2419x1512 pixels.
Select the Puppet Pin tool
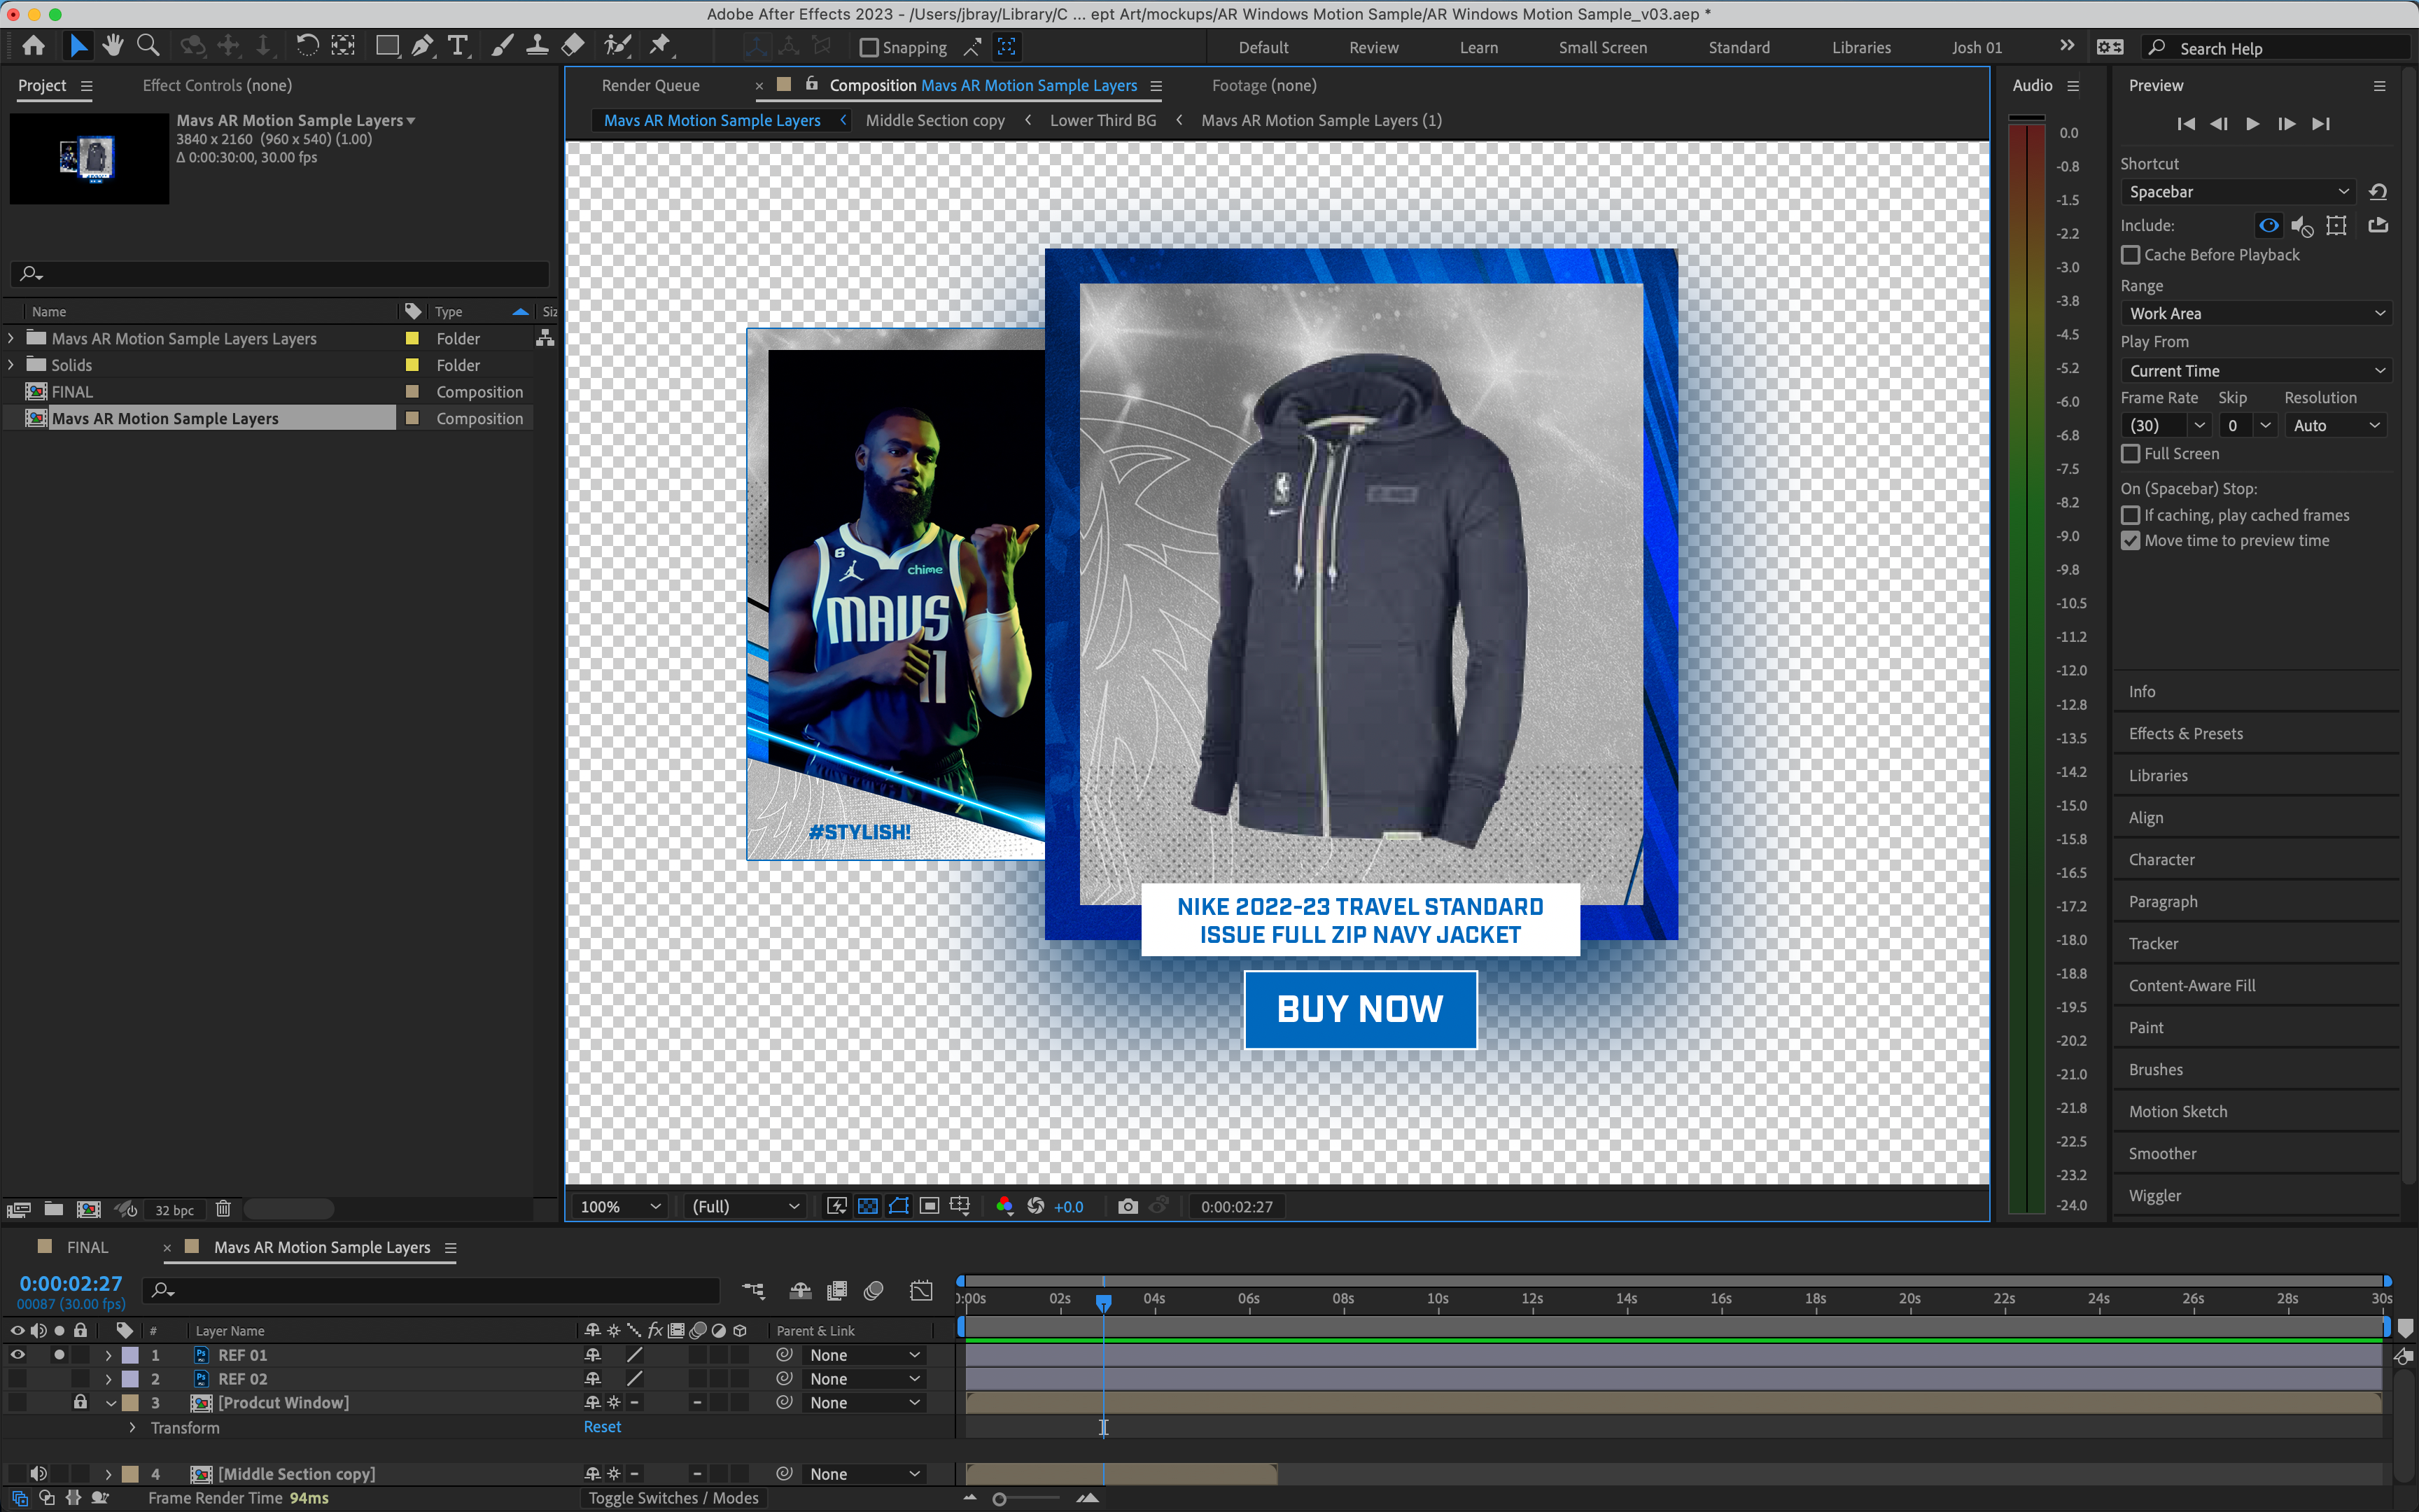(x=660, y=46)
